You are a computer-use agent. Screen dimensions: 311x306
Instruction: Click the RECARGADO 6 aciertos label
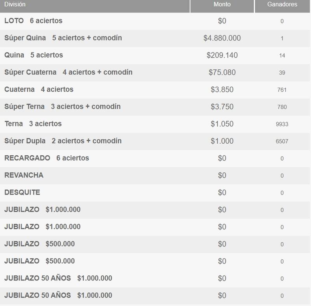47,158
